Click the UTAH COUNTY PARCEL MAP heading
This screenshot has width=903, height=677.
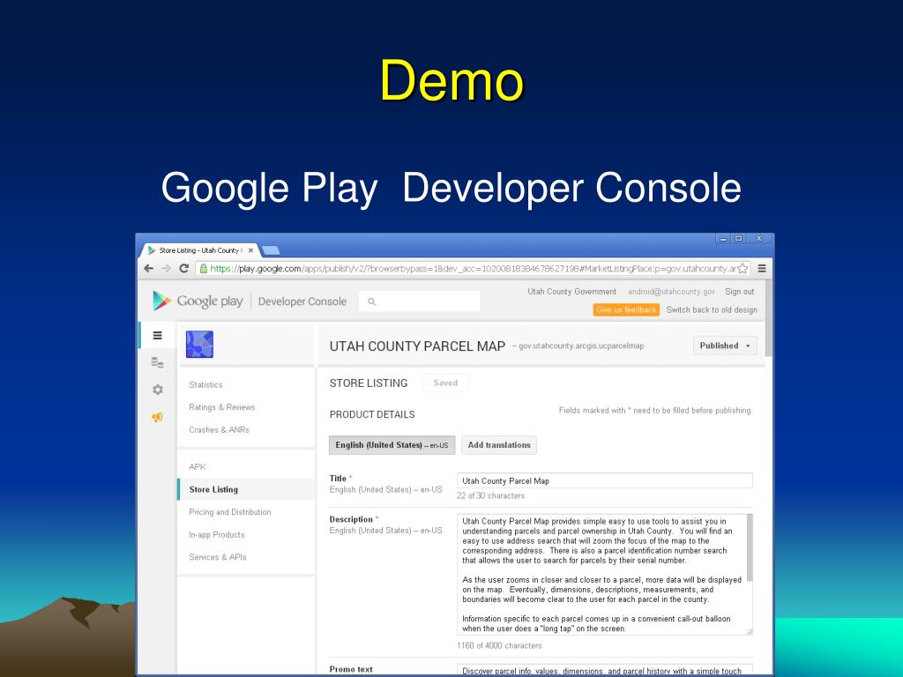tap(417, 346)
